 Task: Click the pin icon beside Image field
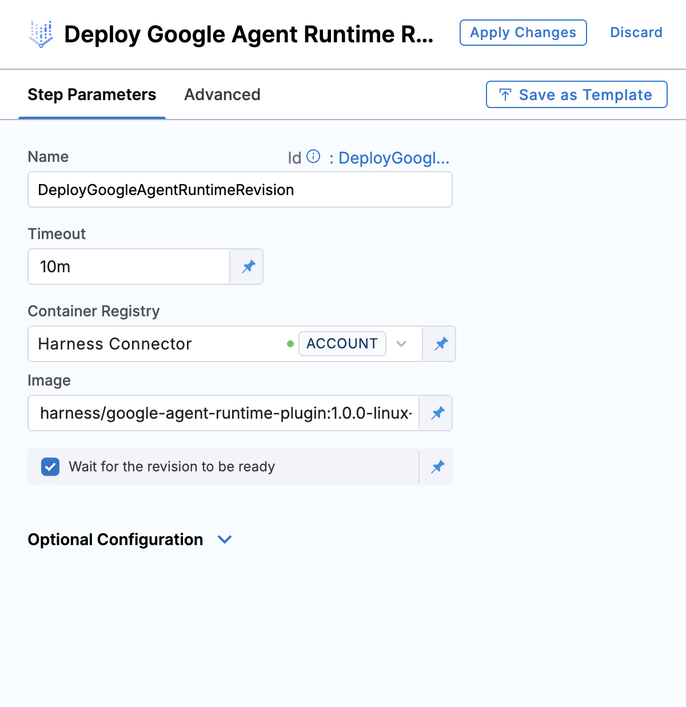437,413
